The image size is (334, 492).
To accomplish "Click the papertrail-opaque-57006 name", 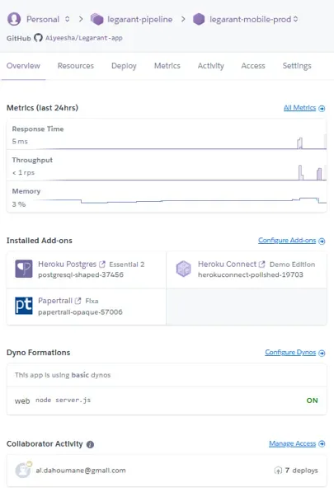I will (80, 312).
